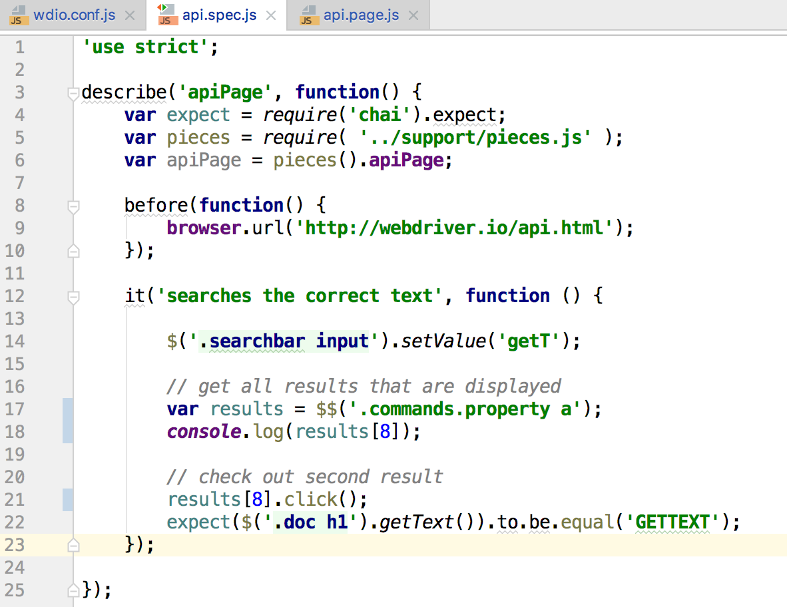Click the JS file icon on wdio.conf.js tab
The image size is (787, 607).
[19, 15]
